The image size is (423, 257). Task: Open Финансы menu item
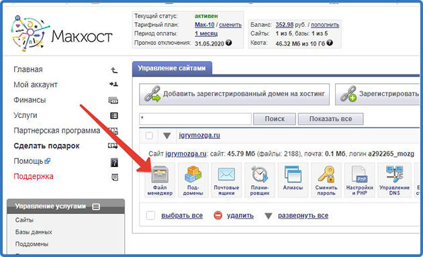[30, 100]
